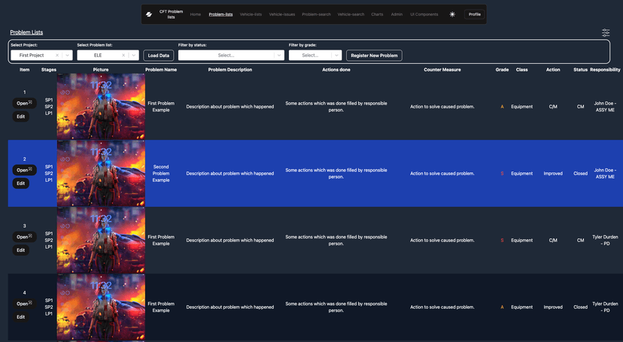Screen dimensions: 623x342
Task: Click Register New Problem button
Action: click(374, 55)
